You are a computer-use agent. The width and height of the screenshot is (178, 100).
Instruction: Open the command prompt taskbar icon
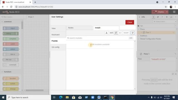click(x=105, y=97)
